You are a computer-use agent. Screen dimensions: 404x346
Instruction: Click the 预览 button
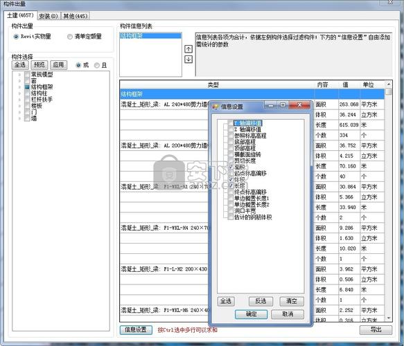pos(39,65)
